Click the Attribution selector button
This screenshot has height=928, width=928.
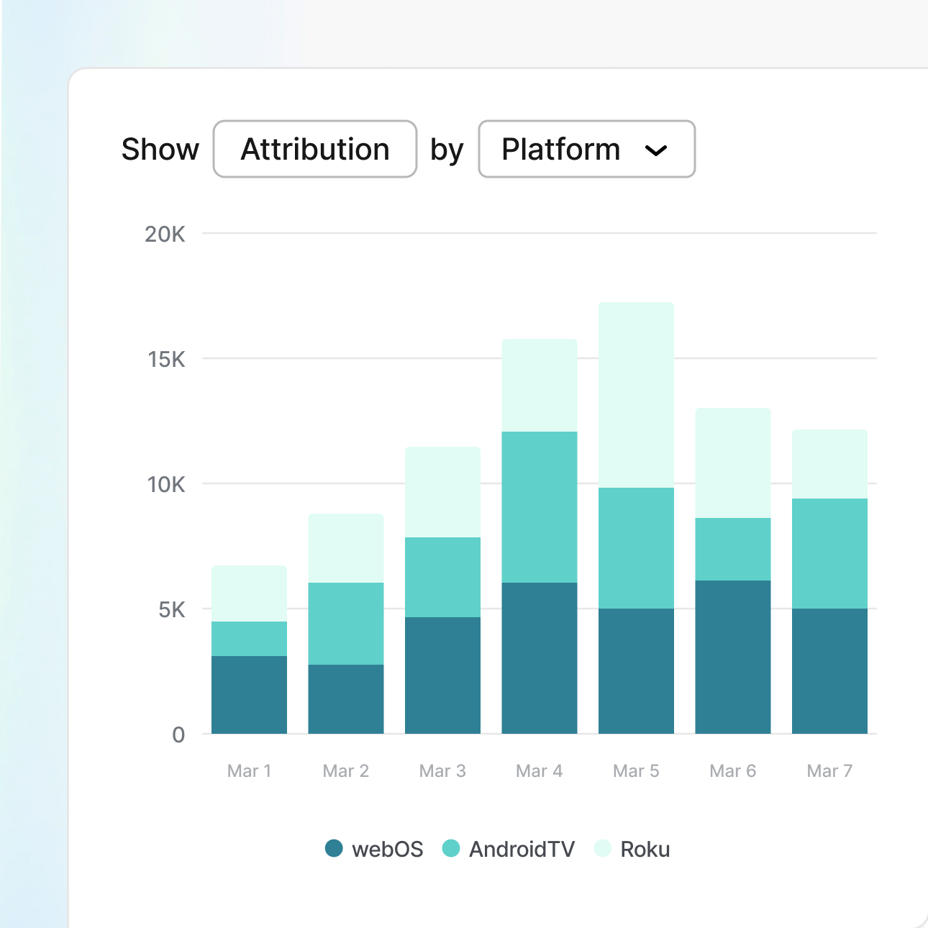(315, 149)
